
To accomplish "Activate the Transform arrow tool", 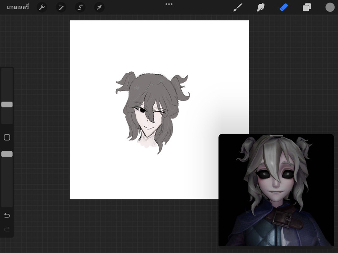I will pos(99,7).
